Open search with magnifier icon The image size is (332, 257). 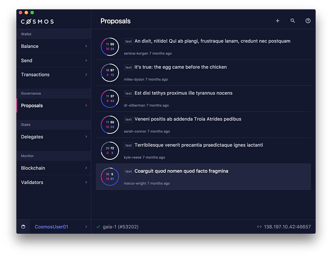click(x=293, y=21)
